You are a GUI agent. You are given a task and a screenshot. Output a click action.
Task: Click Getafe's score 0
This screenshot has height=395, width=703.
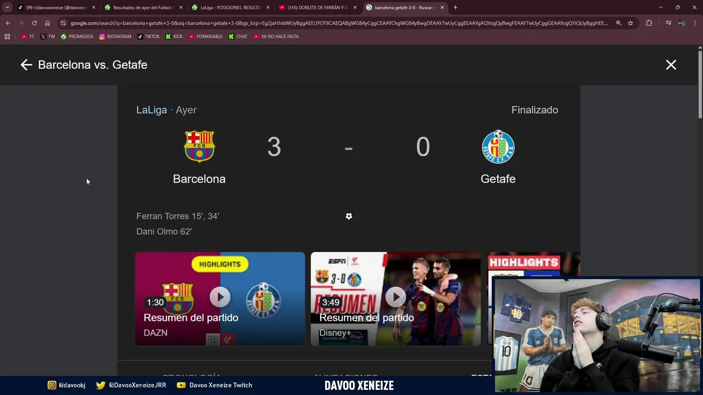[422, 147]
